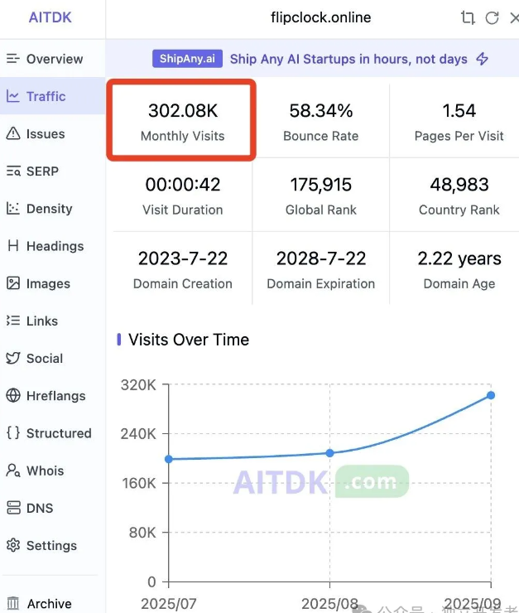
Task: Click the 2025/09 data point on chart
Action: pyautogui.click(x=491, y=395)
